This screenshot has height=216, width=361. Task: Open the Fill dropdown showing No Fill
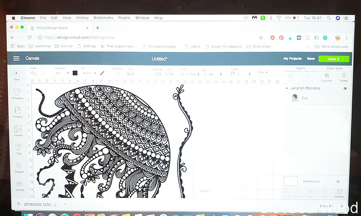(89, 73)
